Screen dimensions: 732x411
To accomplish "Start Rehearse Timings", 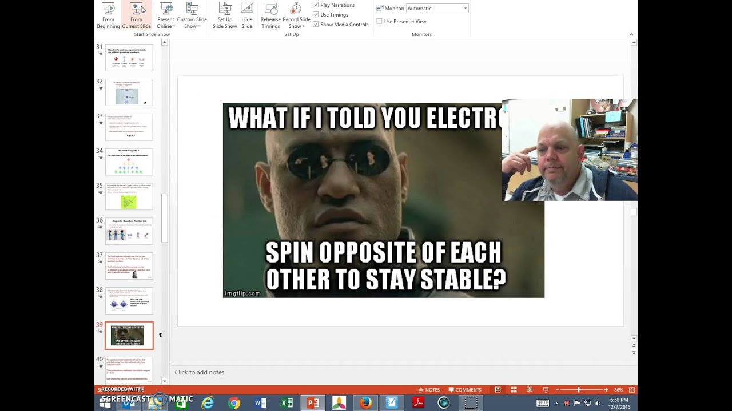I will [x=270, y=15].
